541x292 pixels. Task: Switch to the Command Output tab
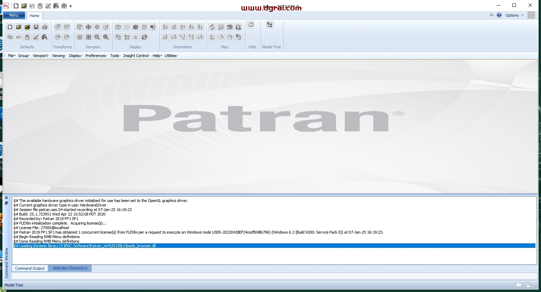tap(30, 268)
